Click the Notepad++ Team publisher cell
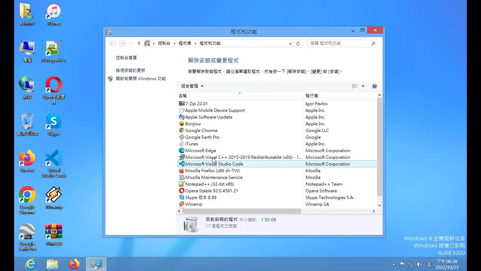This screenshot has height=271, width=481. [x=324, y=184]
